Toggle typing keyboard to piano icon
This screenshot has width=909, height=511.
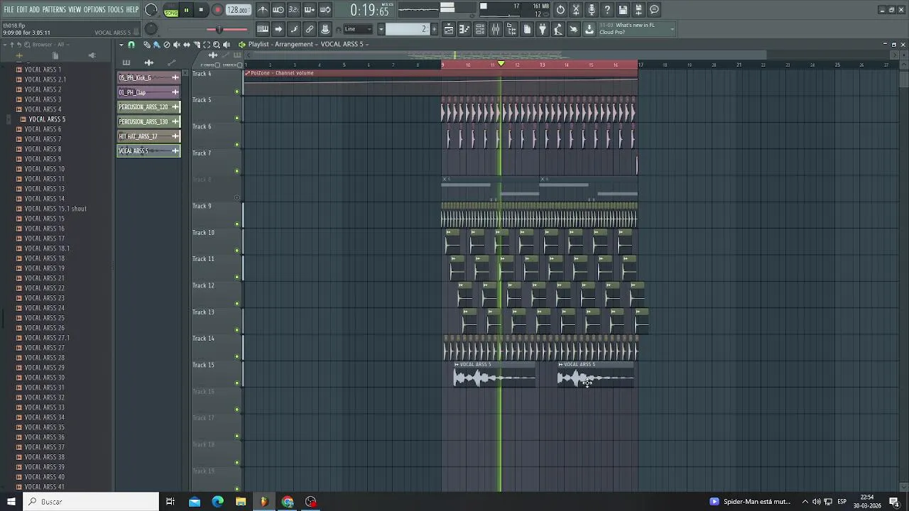pos(263,29)
